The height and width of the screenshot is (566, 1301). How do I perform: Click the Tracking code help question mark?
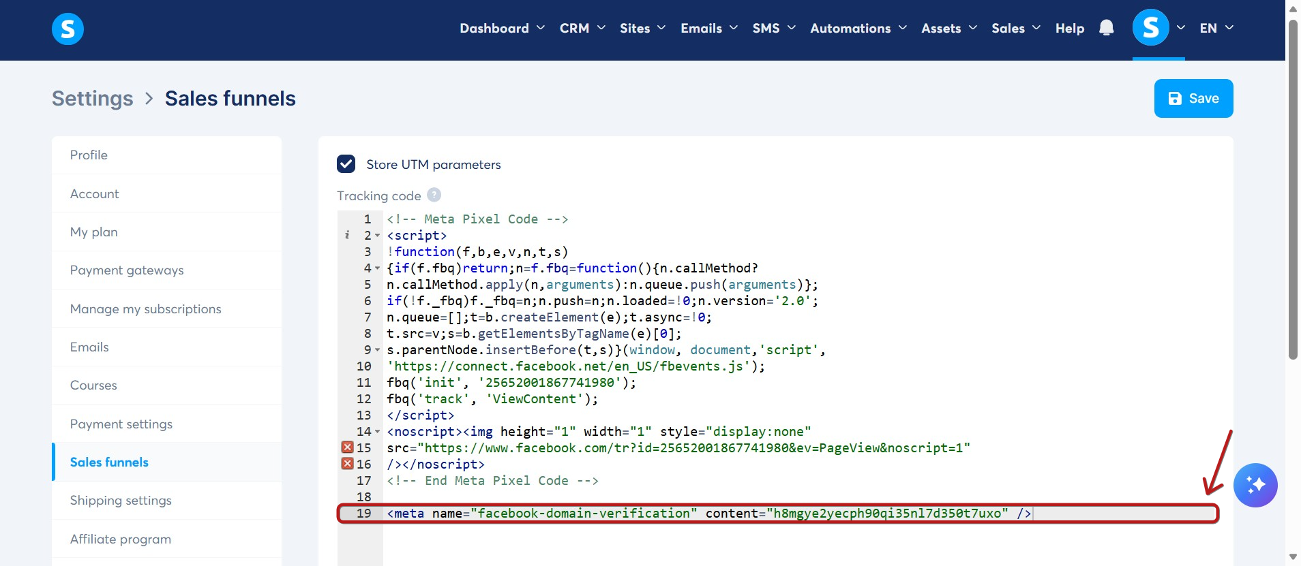[434, 195]
